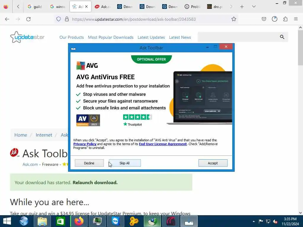Click the muted volume tray icon
This screenshot has height=227, width=303.
coord(275,221)
